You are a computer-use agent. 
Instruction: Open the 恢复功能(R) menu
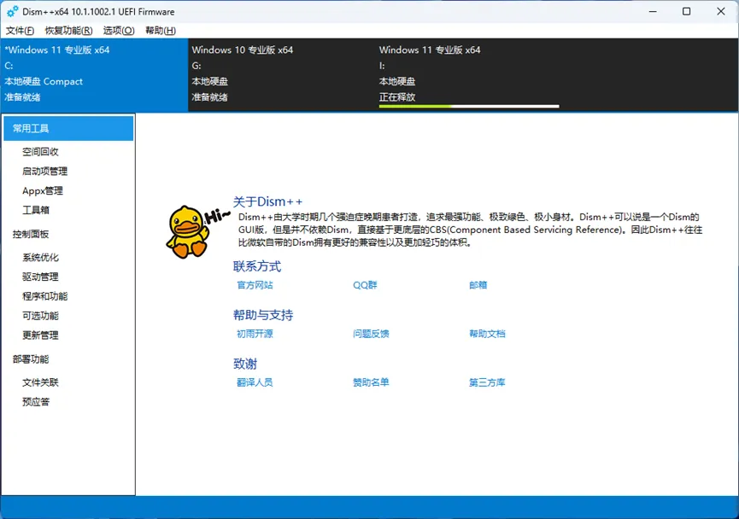click(67, 30)
